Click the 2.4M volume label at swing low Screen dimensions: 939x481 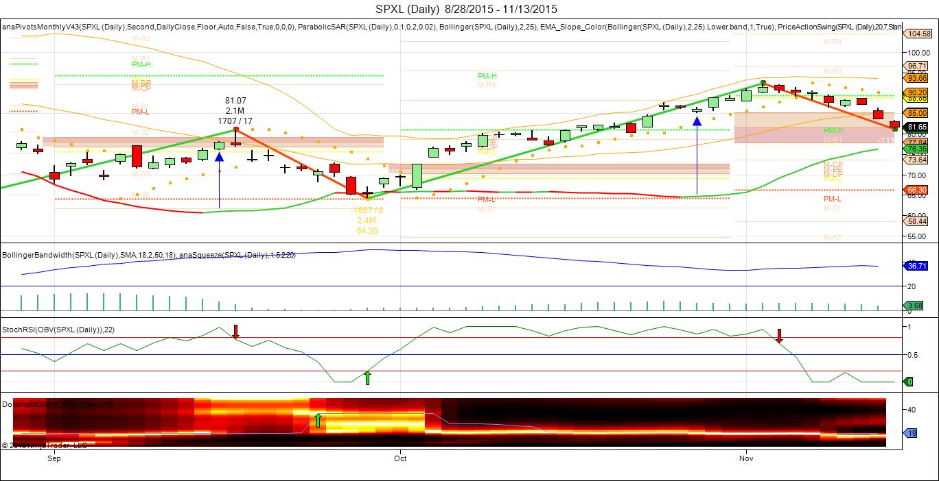(x=367, y=221)
